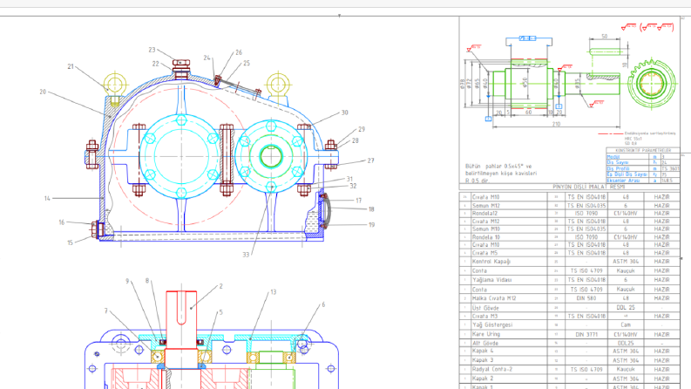Click part balloon number 23
Image resolution: width=691 pixels, height=389 pixels.
coord(152,50)
